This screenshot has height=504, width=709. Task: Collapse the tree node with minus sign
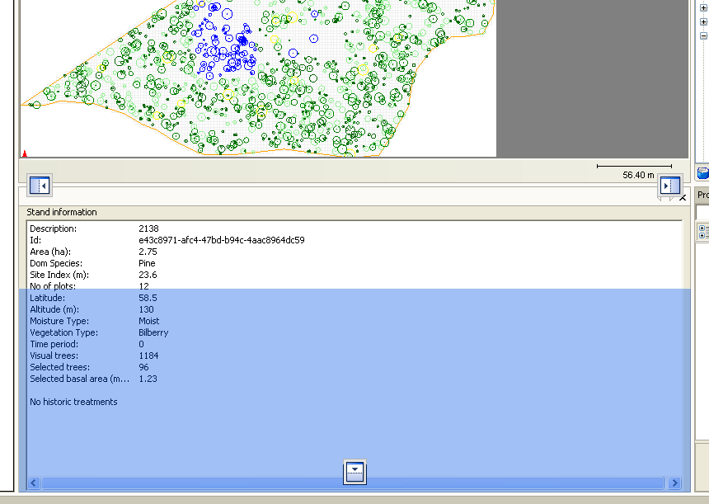703,35
